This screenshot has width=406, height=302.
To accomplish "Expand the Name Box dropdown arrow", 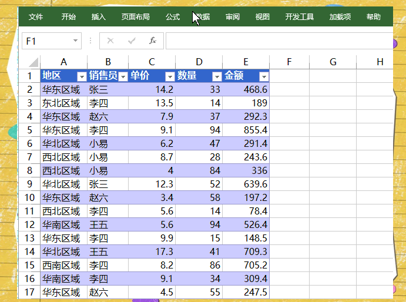I will click(x=75, y=41).
